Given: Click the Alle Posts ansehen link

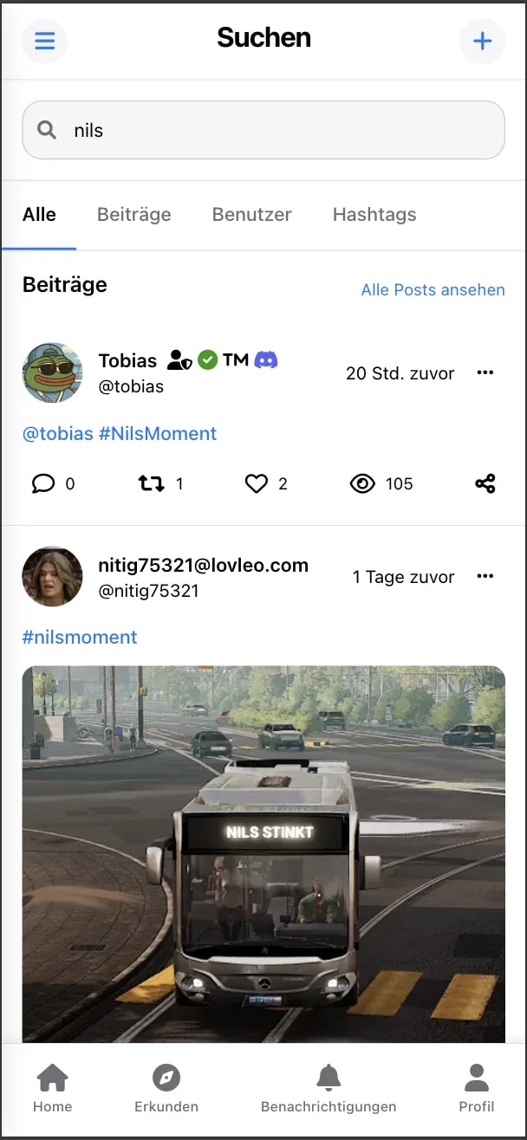Looking at the screenshot, I should 433,290.
